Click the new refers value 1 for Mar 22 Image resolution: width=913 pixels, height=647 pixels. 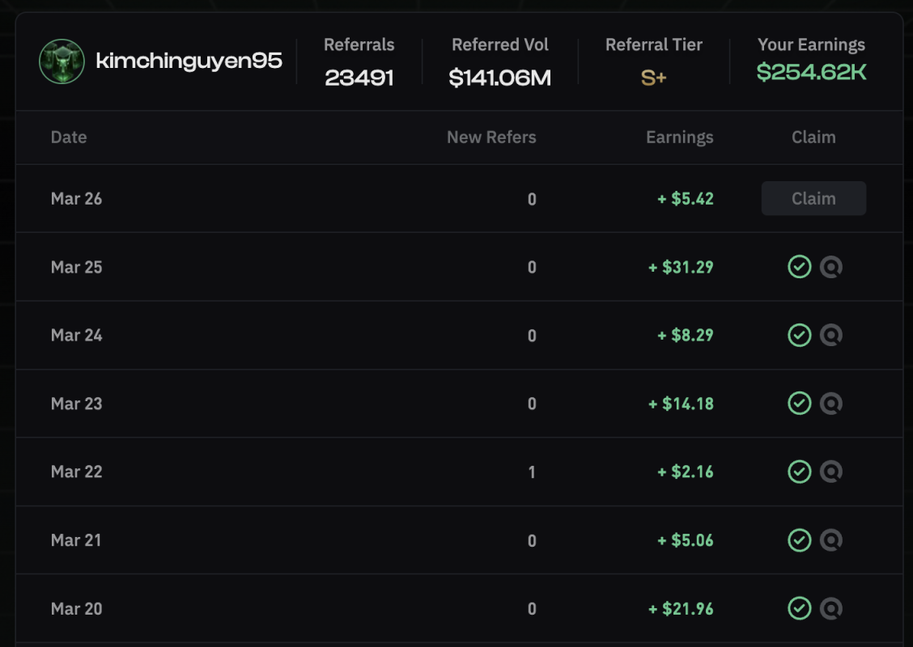[x=532, y=472]
